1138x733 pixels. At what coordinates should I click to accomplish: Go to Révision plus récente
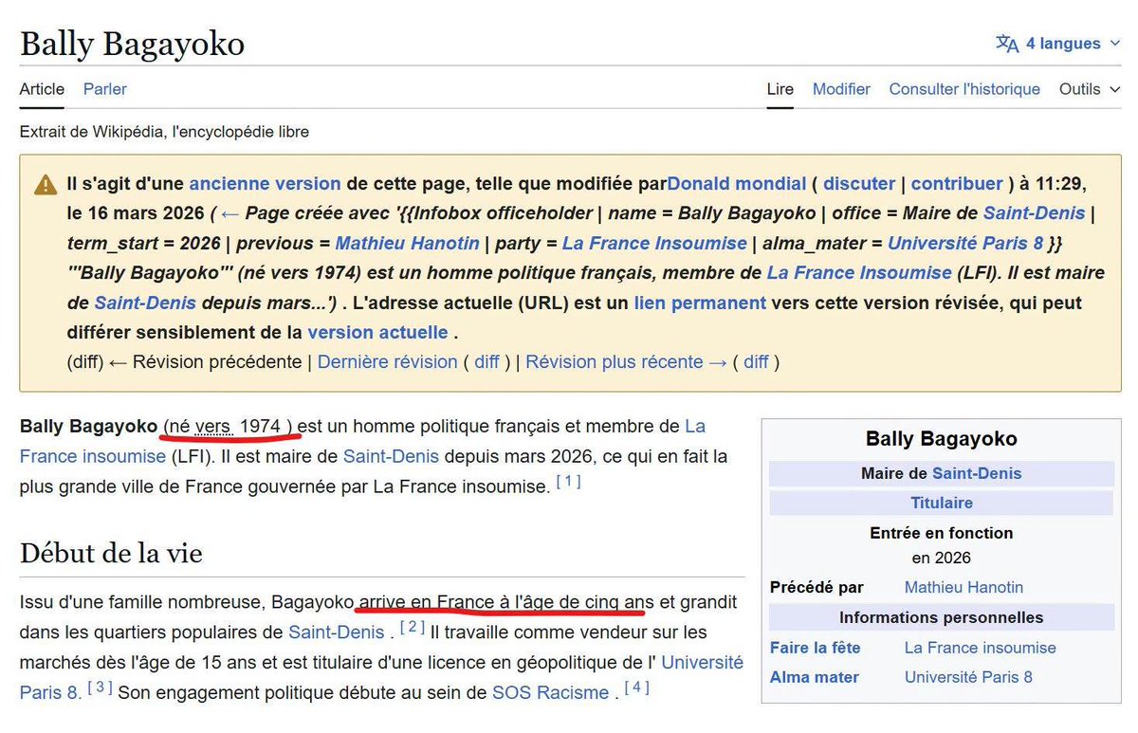[626, 362]
